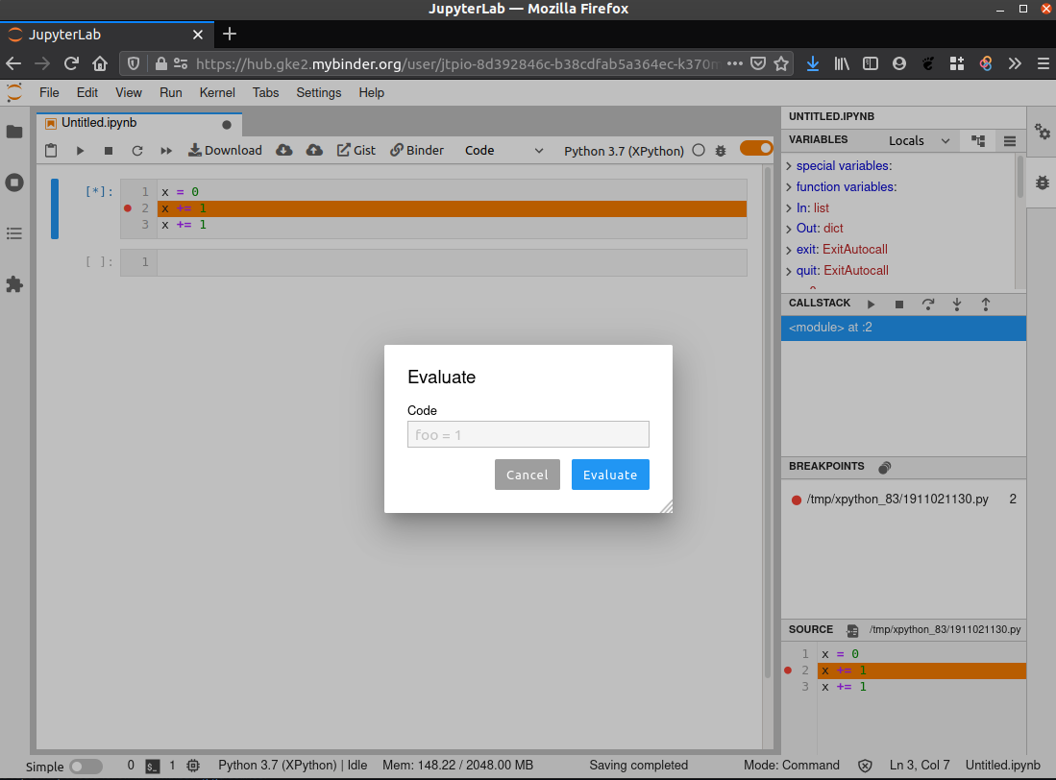Step into the current frame
This screenshot has height=780, width=1056.
[x=957, y=303]
